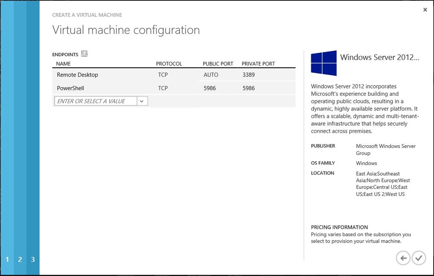The height and width of the screenshot is (276, 434).
Task: Click the CREATE A VIRTUAL MACHINE label
Action: (87, 15)
